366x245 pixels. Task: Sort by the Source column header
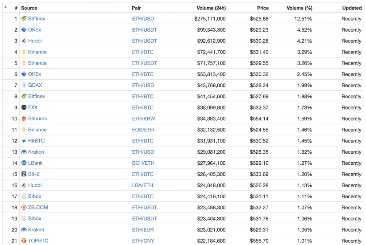point(29,8)
